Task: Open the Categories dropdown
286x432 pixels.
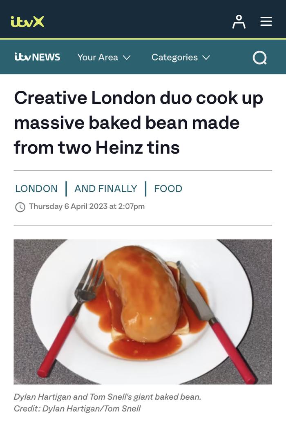Action: pyautogui.click(x=181, y=57)
